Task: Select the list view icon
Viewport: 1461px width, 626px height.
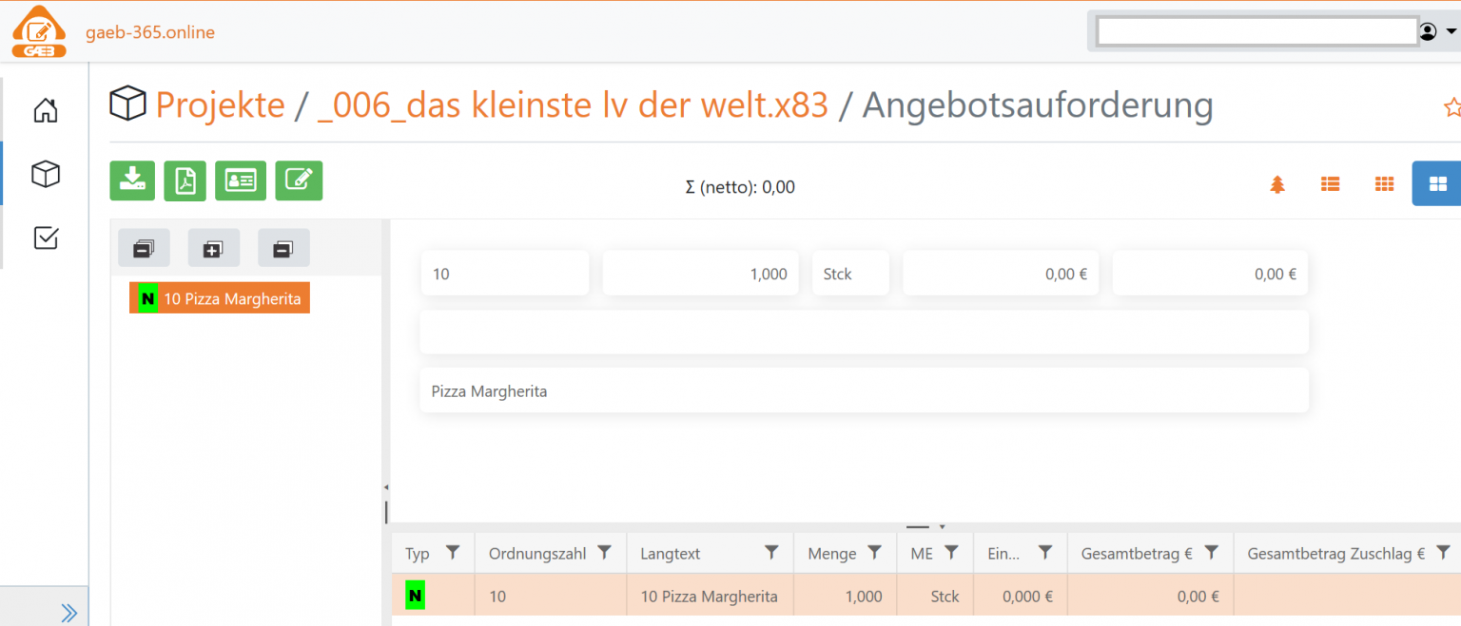Action: [1330, 183]
